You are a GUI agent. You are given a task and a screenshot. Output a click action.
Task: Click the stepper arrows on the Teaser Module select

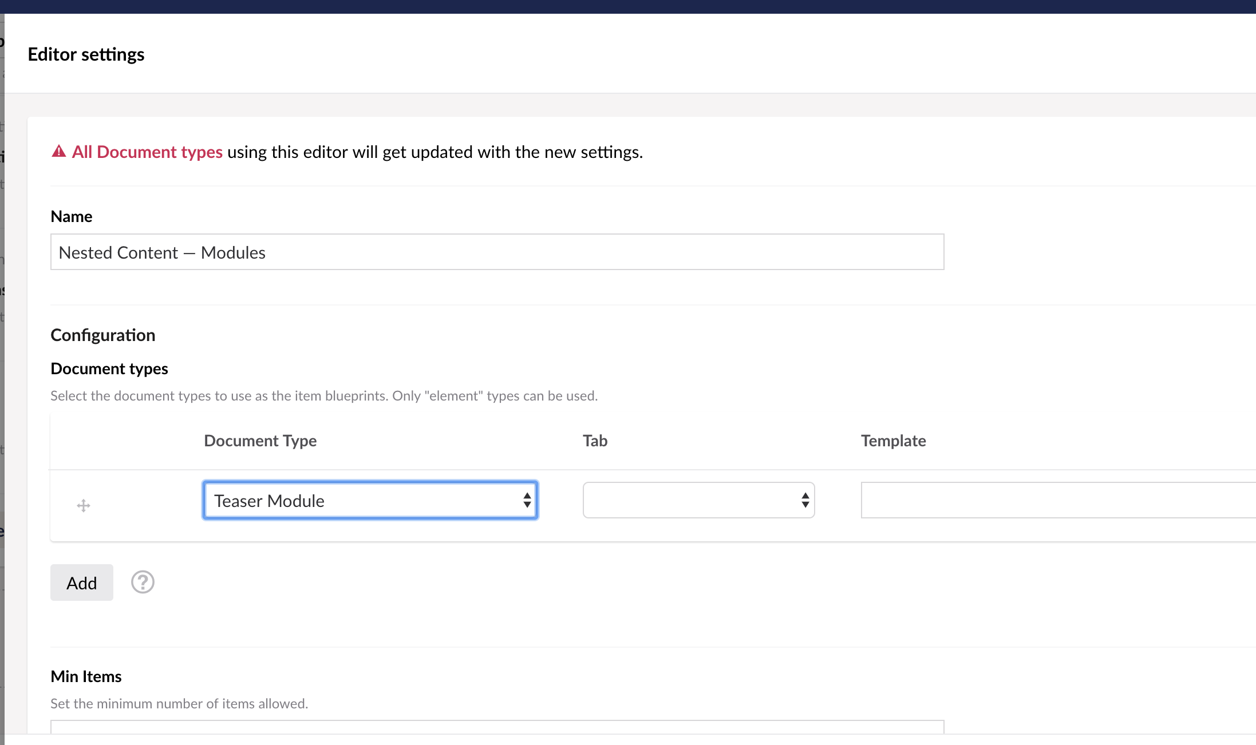tap(527, 500)
